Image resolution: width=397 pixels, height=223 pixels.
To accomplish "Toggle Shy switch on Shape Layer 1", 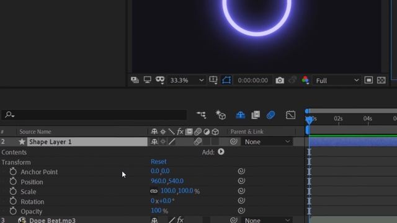I will [154, 142].
